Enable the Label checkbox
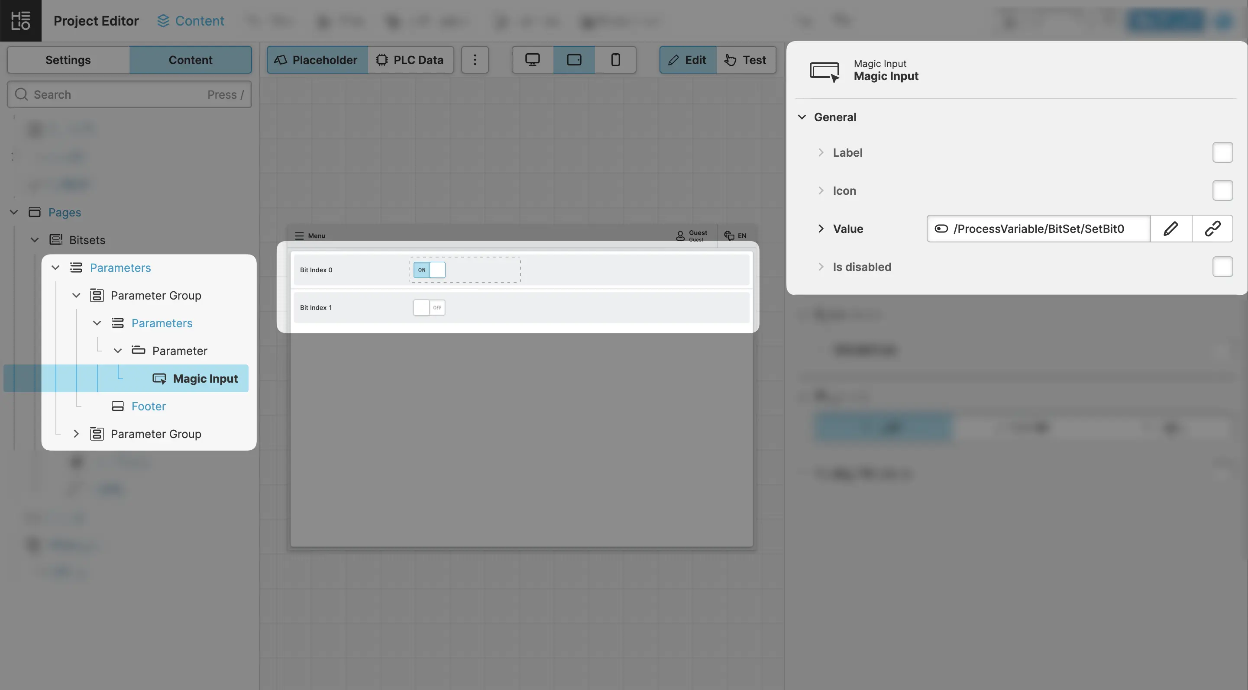1248x690 pixels. [1222, 152]
